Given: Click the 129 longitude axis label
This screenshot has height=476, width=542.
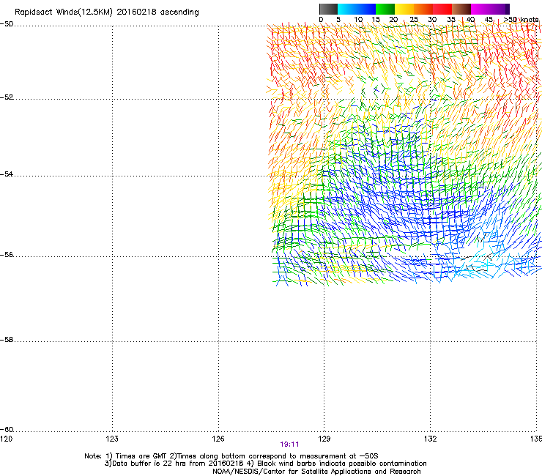Looking at the screenshot, I should click(x=324, y=439).
